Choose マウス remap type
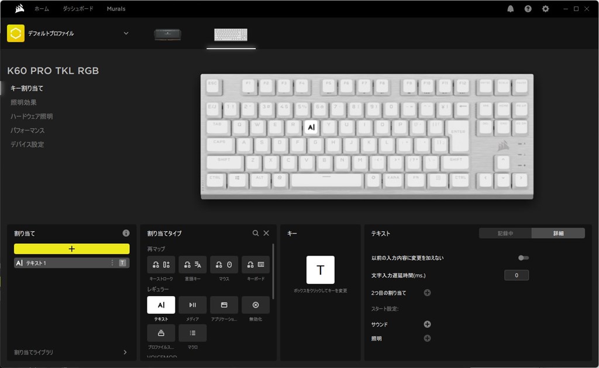Image resolution: width=599 pixels, height=368 pixels. tap(224, 264)
